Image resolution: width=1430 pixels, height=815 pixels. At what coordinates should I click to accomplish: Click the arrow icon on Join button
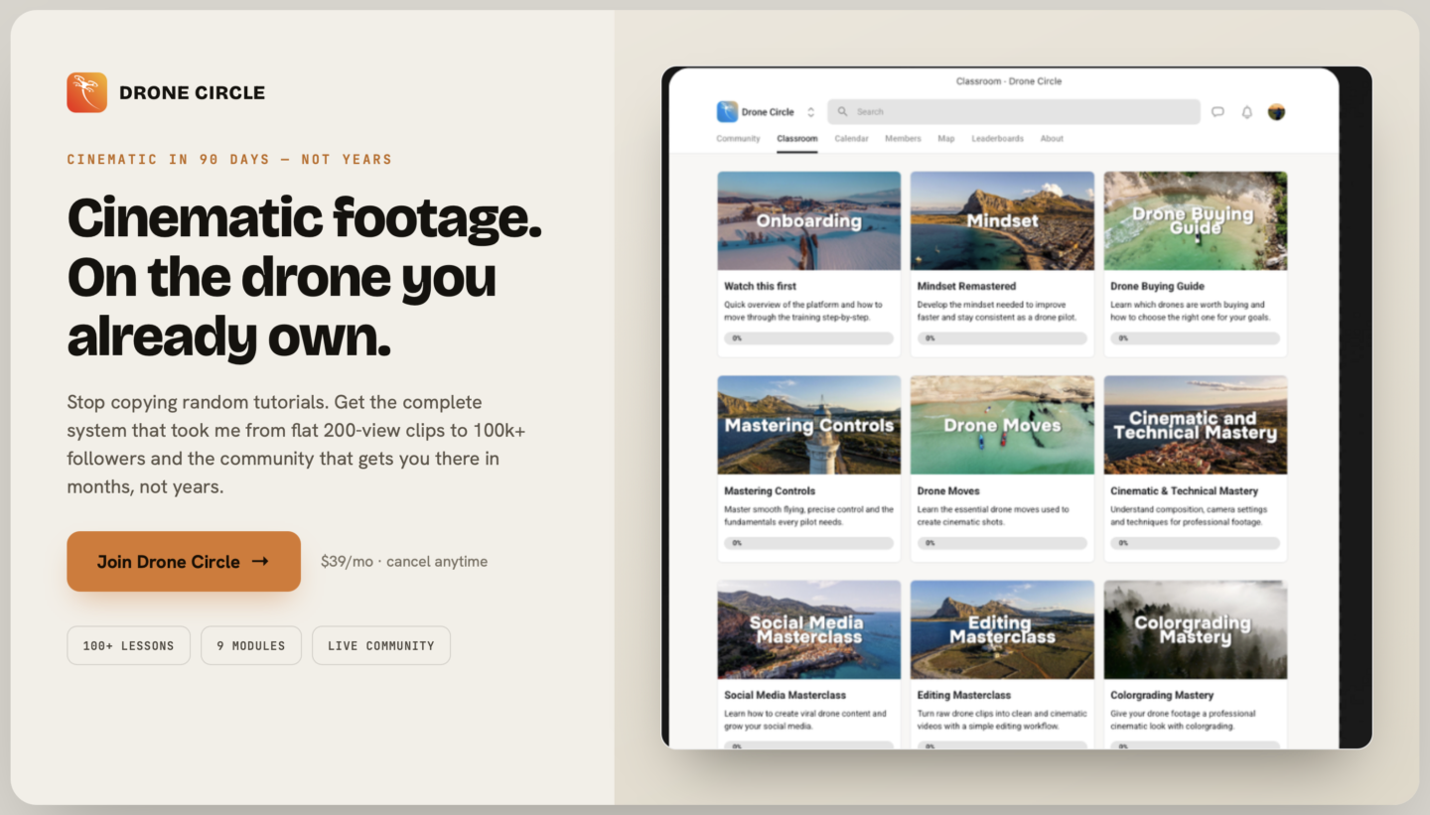tap(260, 561)
